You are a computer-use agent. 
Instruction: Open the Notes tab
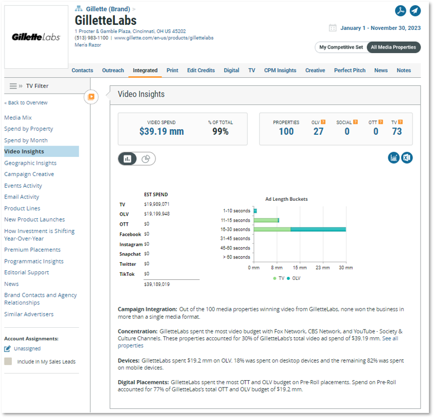tap(403, 71)
